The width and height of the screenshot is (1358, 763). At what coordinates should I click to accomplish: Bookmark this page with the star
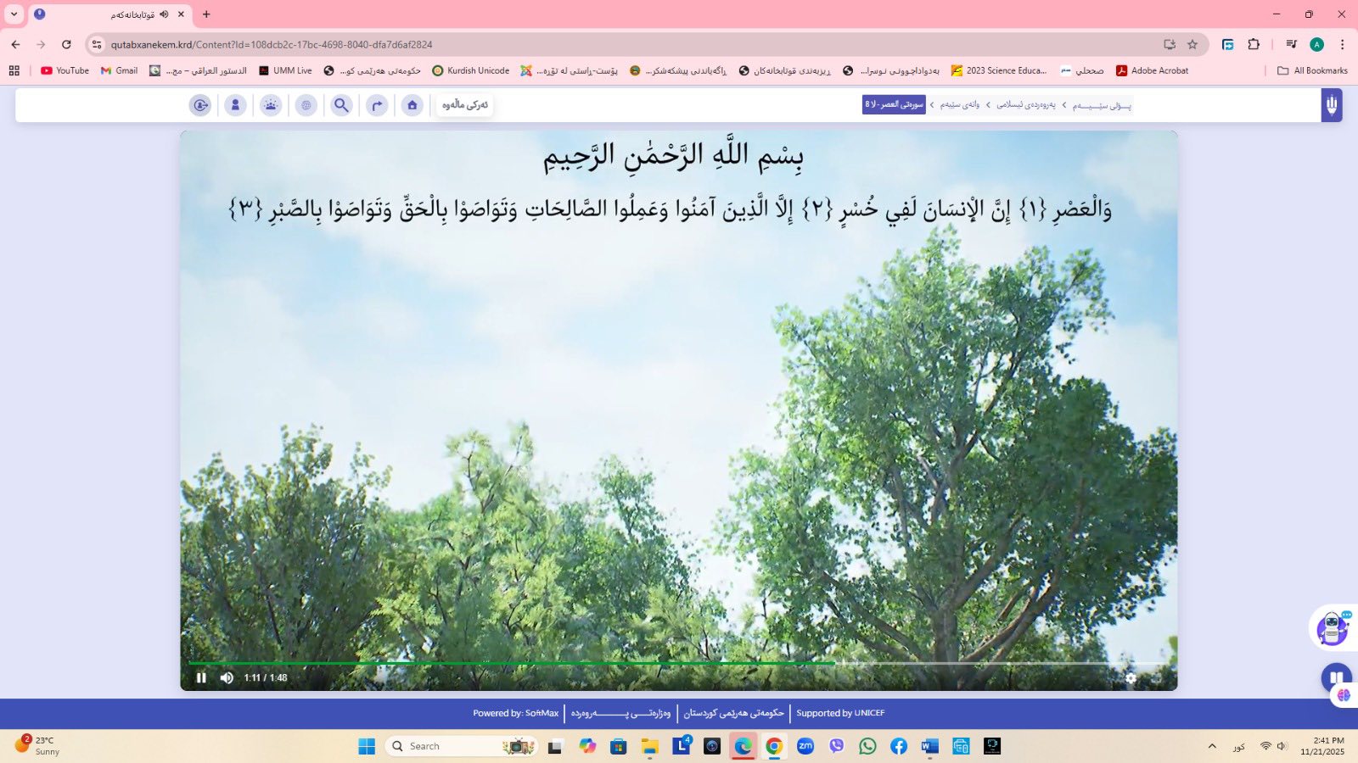click(1192, 44)
